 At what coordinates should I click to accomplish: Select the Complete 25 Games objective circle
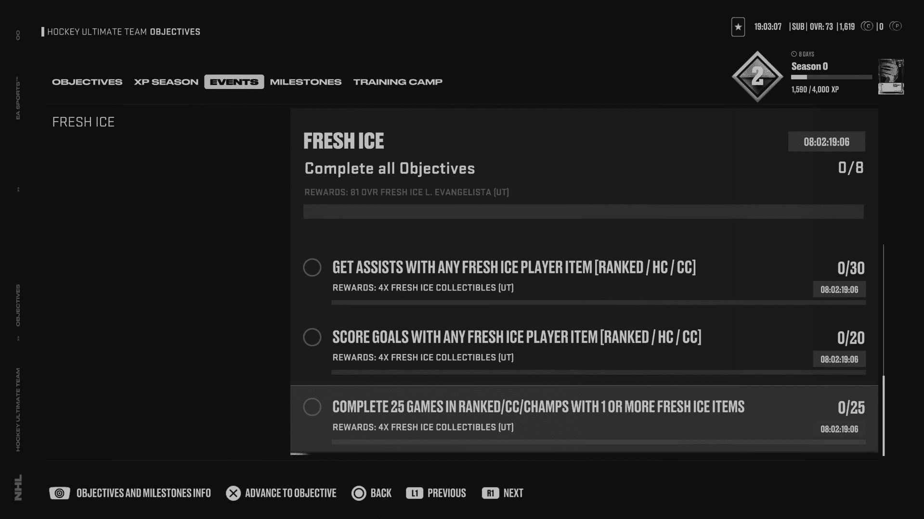pyautogui.click(x=312, y=407)
